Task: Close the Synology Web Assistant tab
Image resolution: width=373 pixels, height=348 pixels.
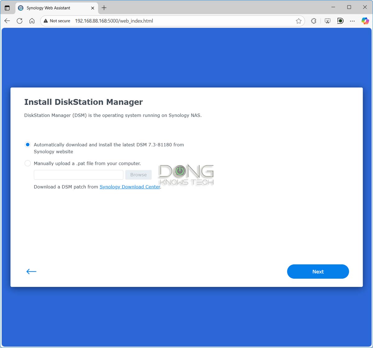Action: [92, 8]
